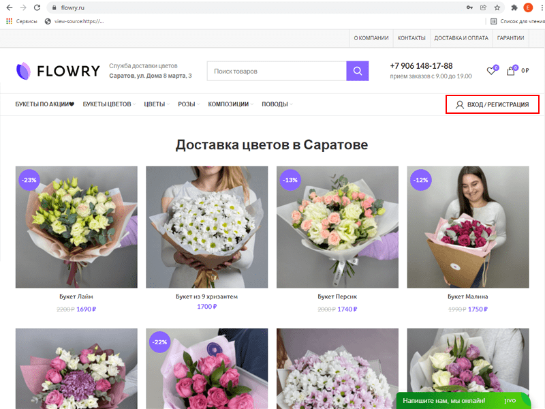Open the wishlist heart icon
This screenshot has width=545, height=409.
click(x=491, y=71)
